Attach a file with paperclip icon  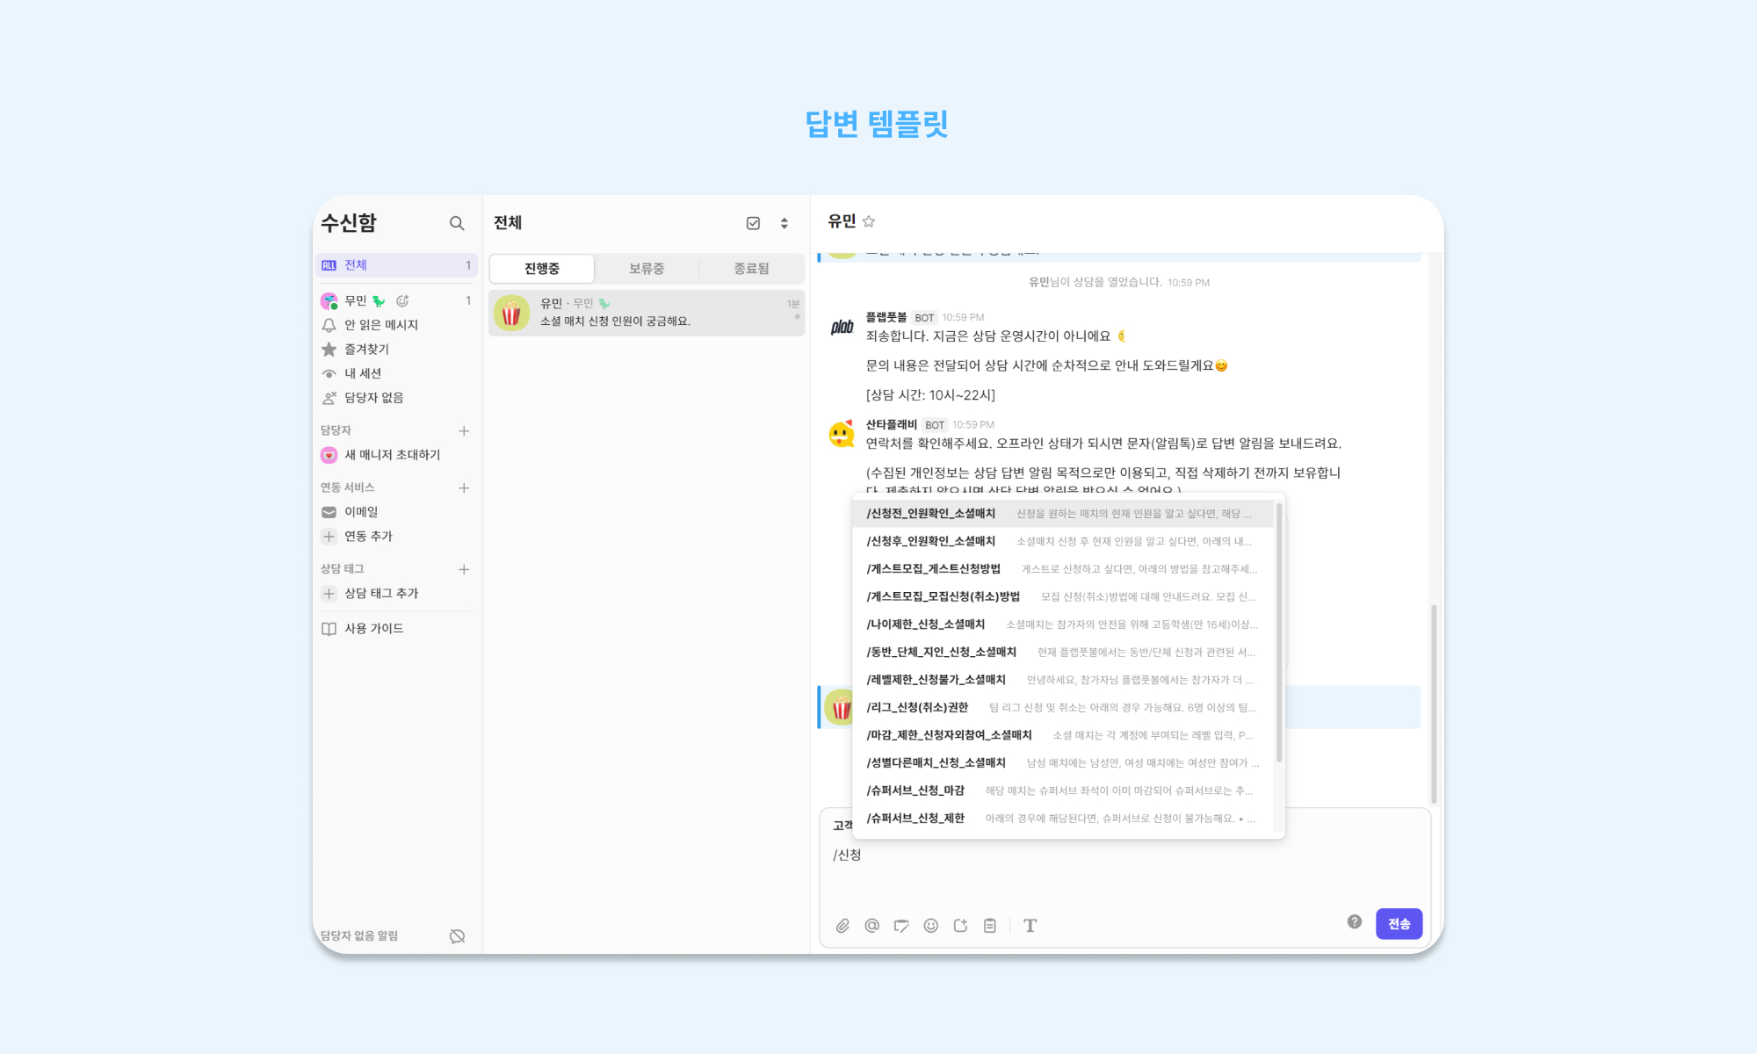842,926
